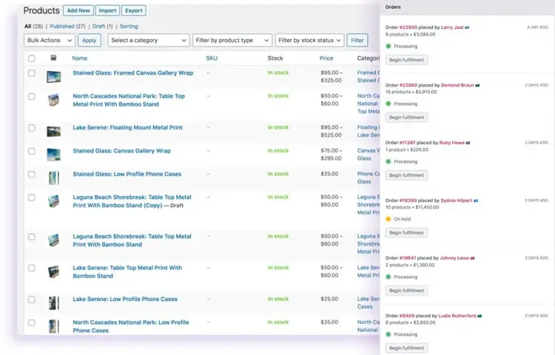Viewport: 555px width, 355px height.
Task: Click 'In stock' for Stained Glass: Canvas Gallery Wrap
Action: (x=277, y=151)
